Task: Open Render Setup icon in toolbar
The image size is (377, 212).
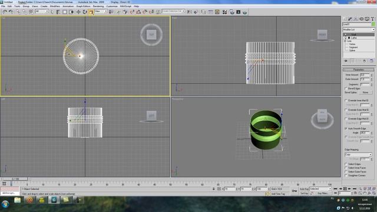Action: pyautogui.click(x=232, y=12)
